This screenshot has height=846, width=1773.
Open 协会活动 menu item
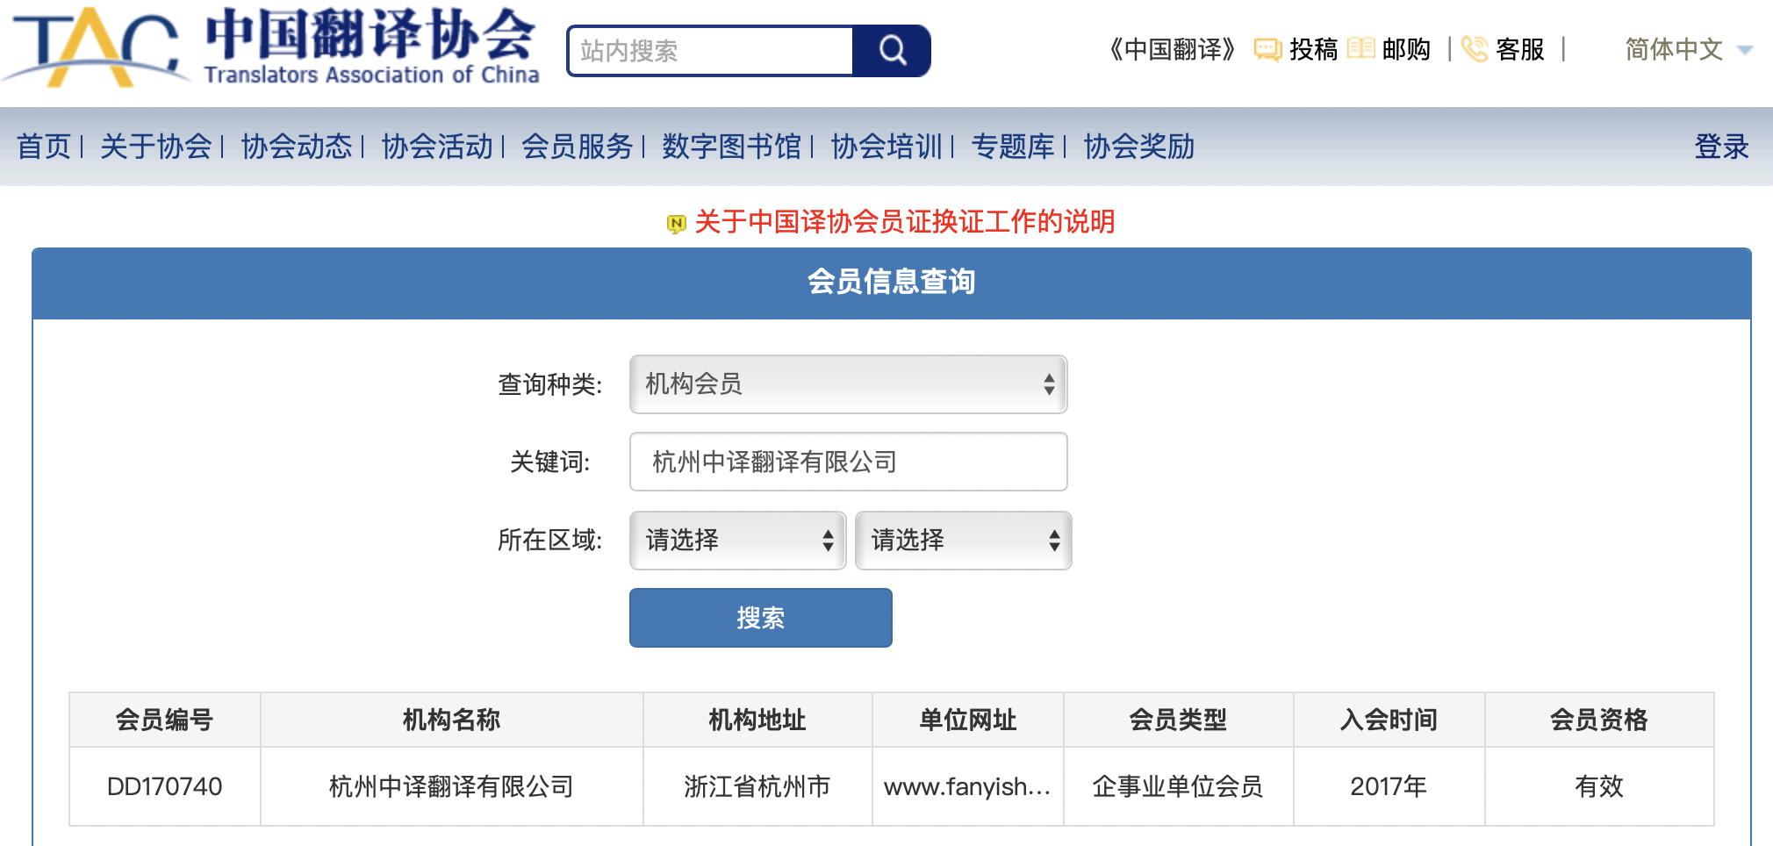(x=437, y=147)
